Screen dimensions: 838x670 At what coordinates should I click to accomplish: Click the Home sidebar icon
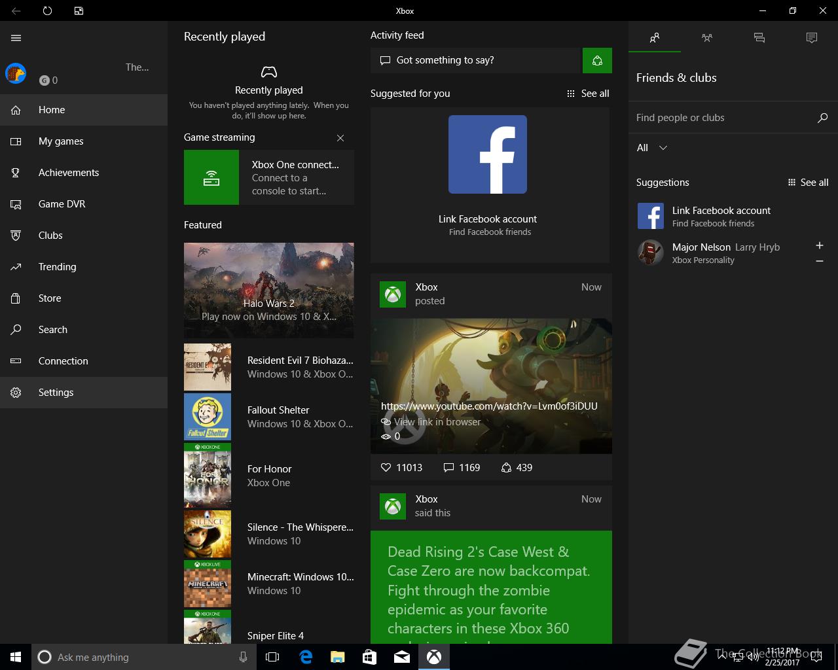tap(16, 110)
